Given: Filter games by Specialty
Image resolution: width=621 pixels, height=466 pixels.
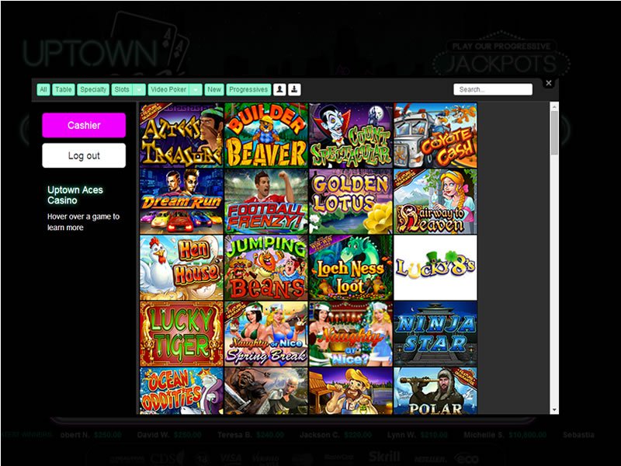Looking at the screenshot, I should tap(93, 89).
